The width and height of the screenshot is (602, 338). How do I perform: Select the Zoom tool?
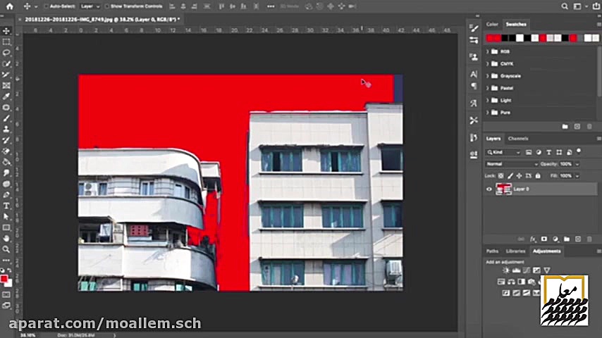pos(6,249)
